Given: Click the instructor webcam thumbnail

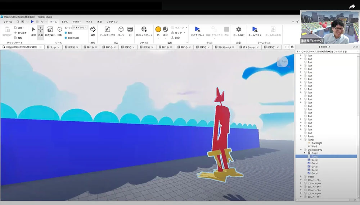Looking at the screenshot, I should [330, 27].
